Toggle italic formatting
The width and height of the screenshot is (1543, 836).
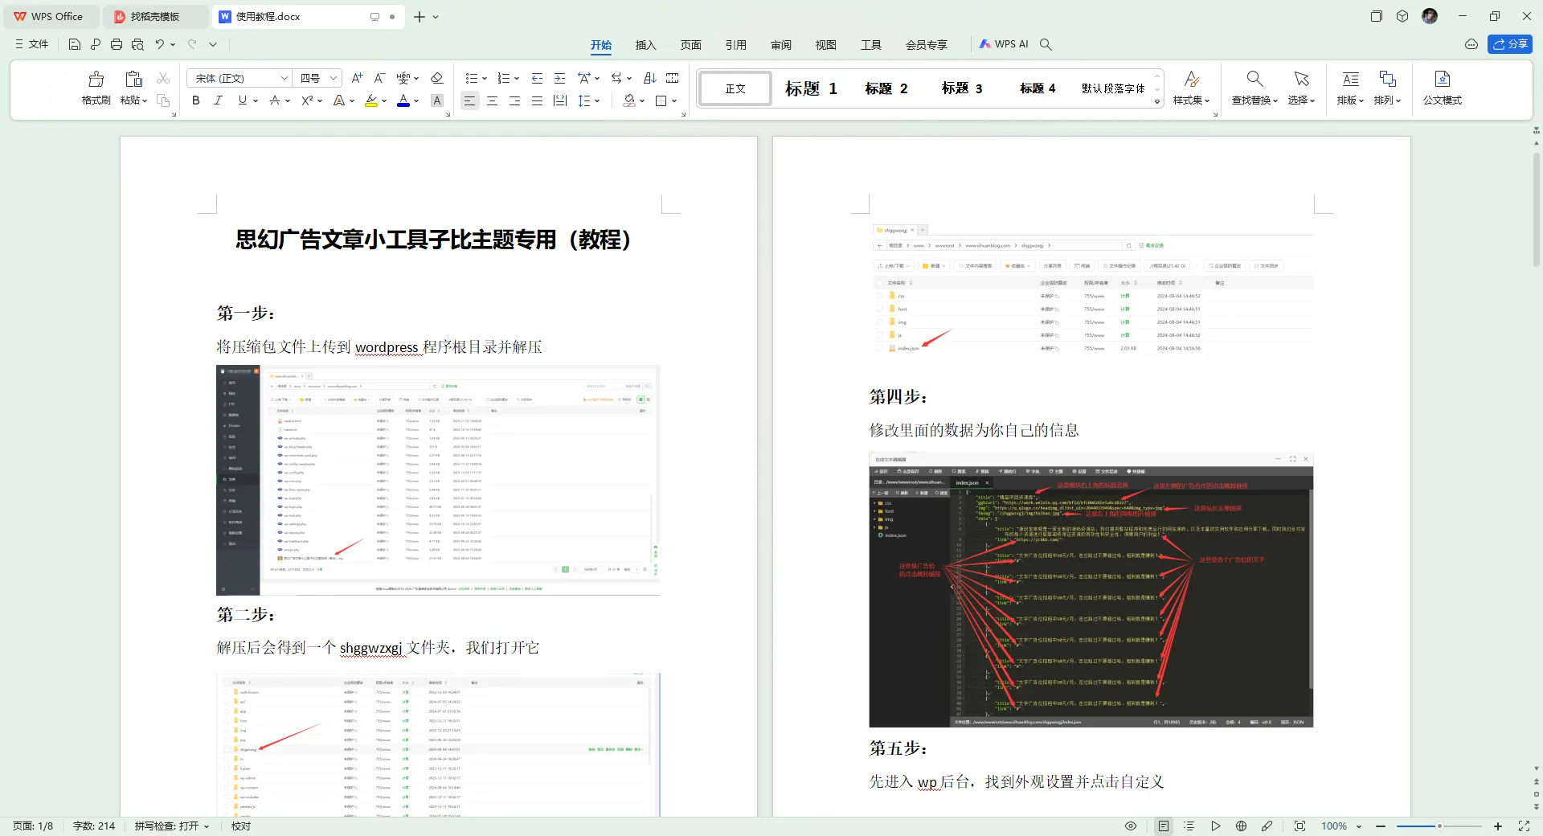pyautogui.click(x=218, y=100)
